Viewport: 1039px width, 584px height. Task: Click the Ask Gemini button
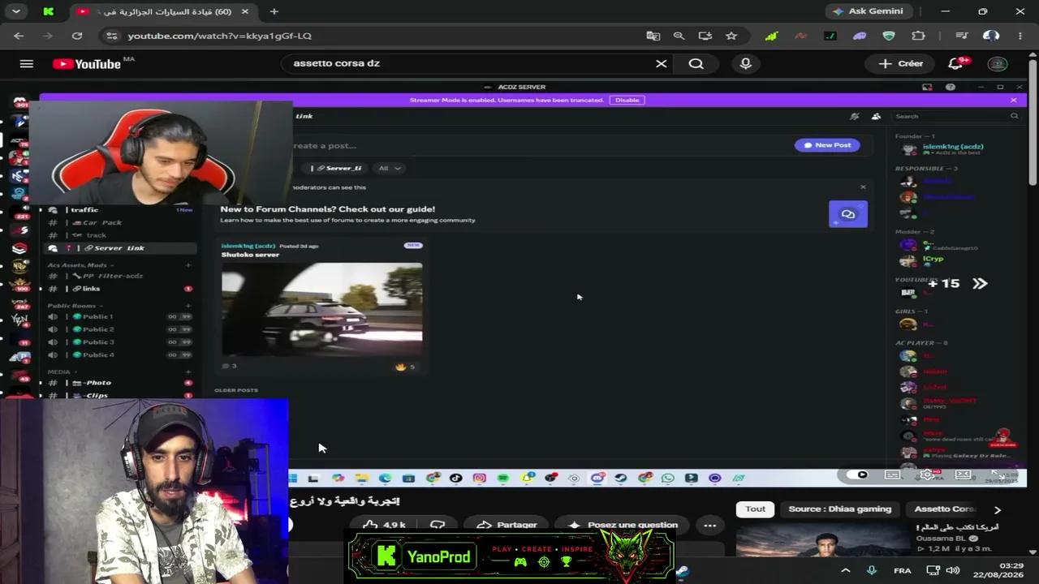[871, 11]
